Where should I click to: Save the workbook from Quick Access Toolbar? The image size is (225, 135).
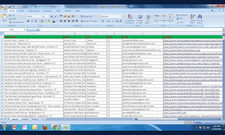point(10,7)
